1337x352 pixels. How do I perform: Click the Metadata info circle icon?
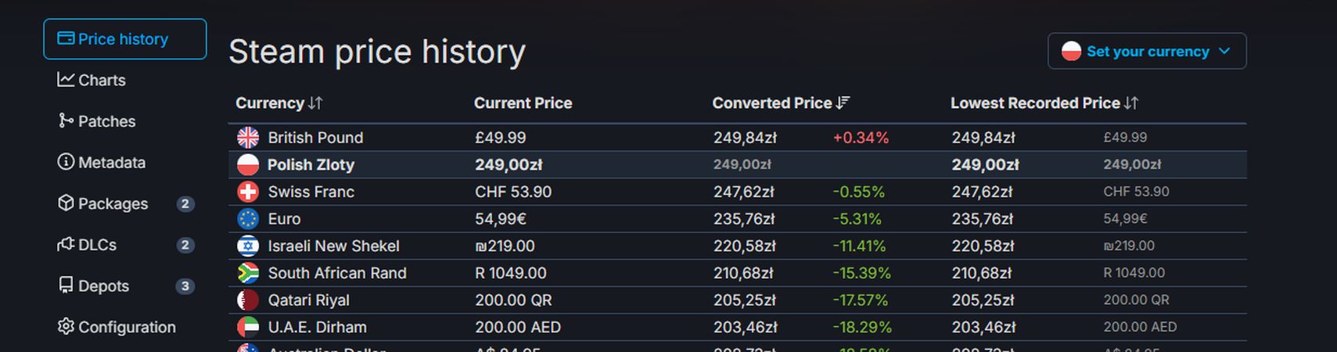[x=66, y=162]
